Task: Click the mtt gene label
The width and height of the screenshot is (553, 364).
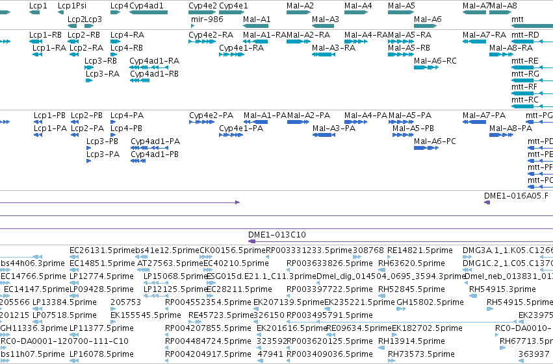Action: pos(517,19)
